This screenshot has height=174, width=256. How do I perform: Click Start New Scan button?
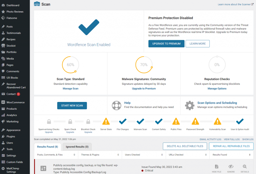[x=72, y=105]
